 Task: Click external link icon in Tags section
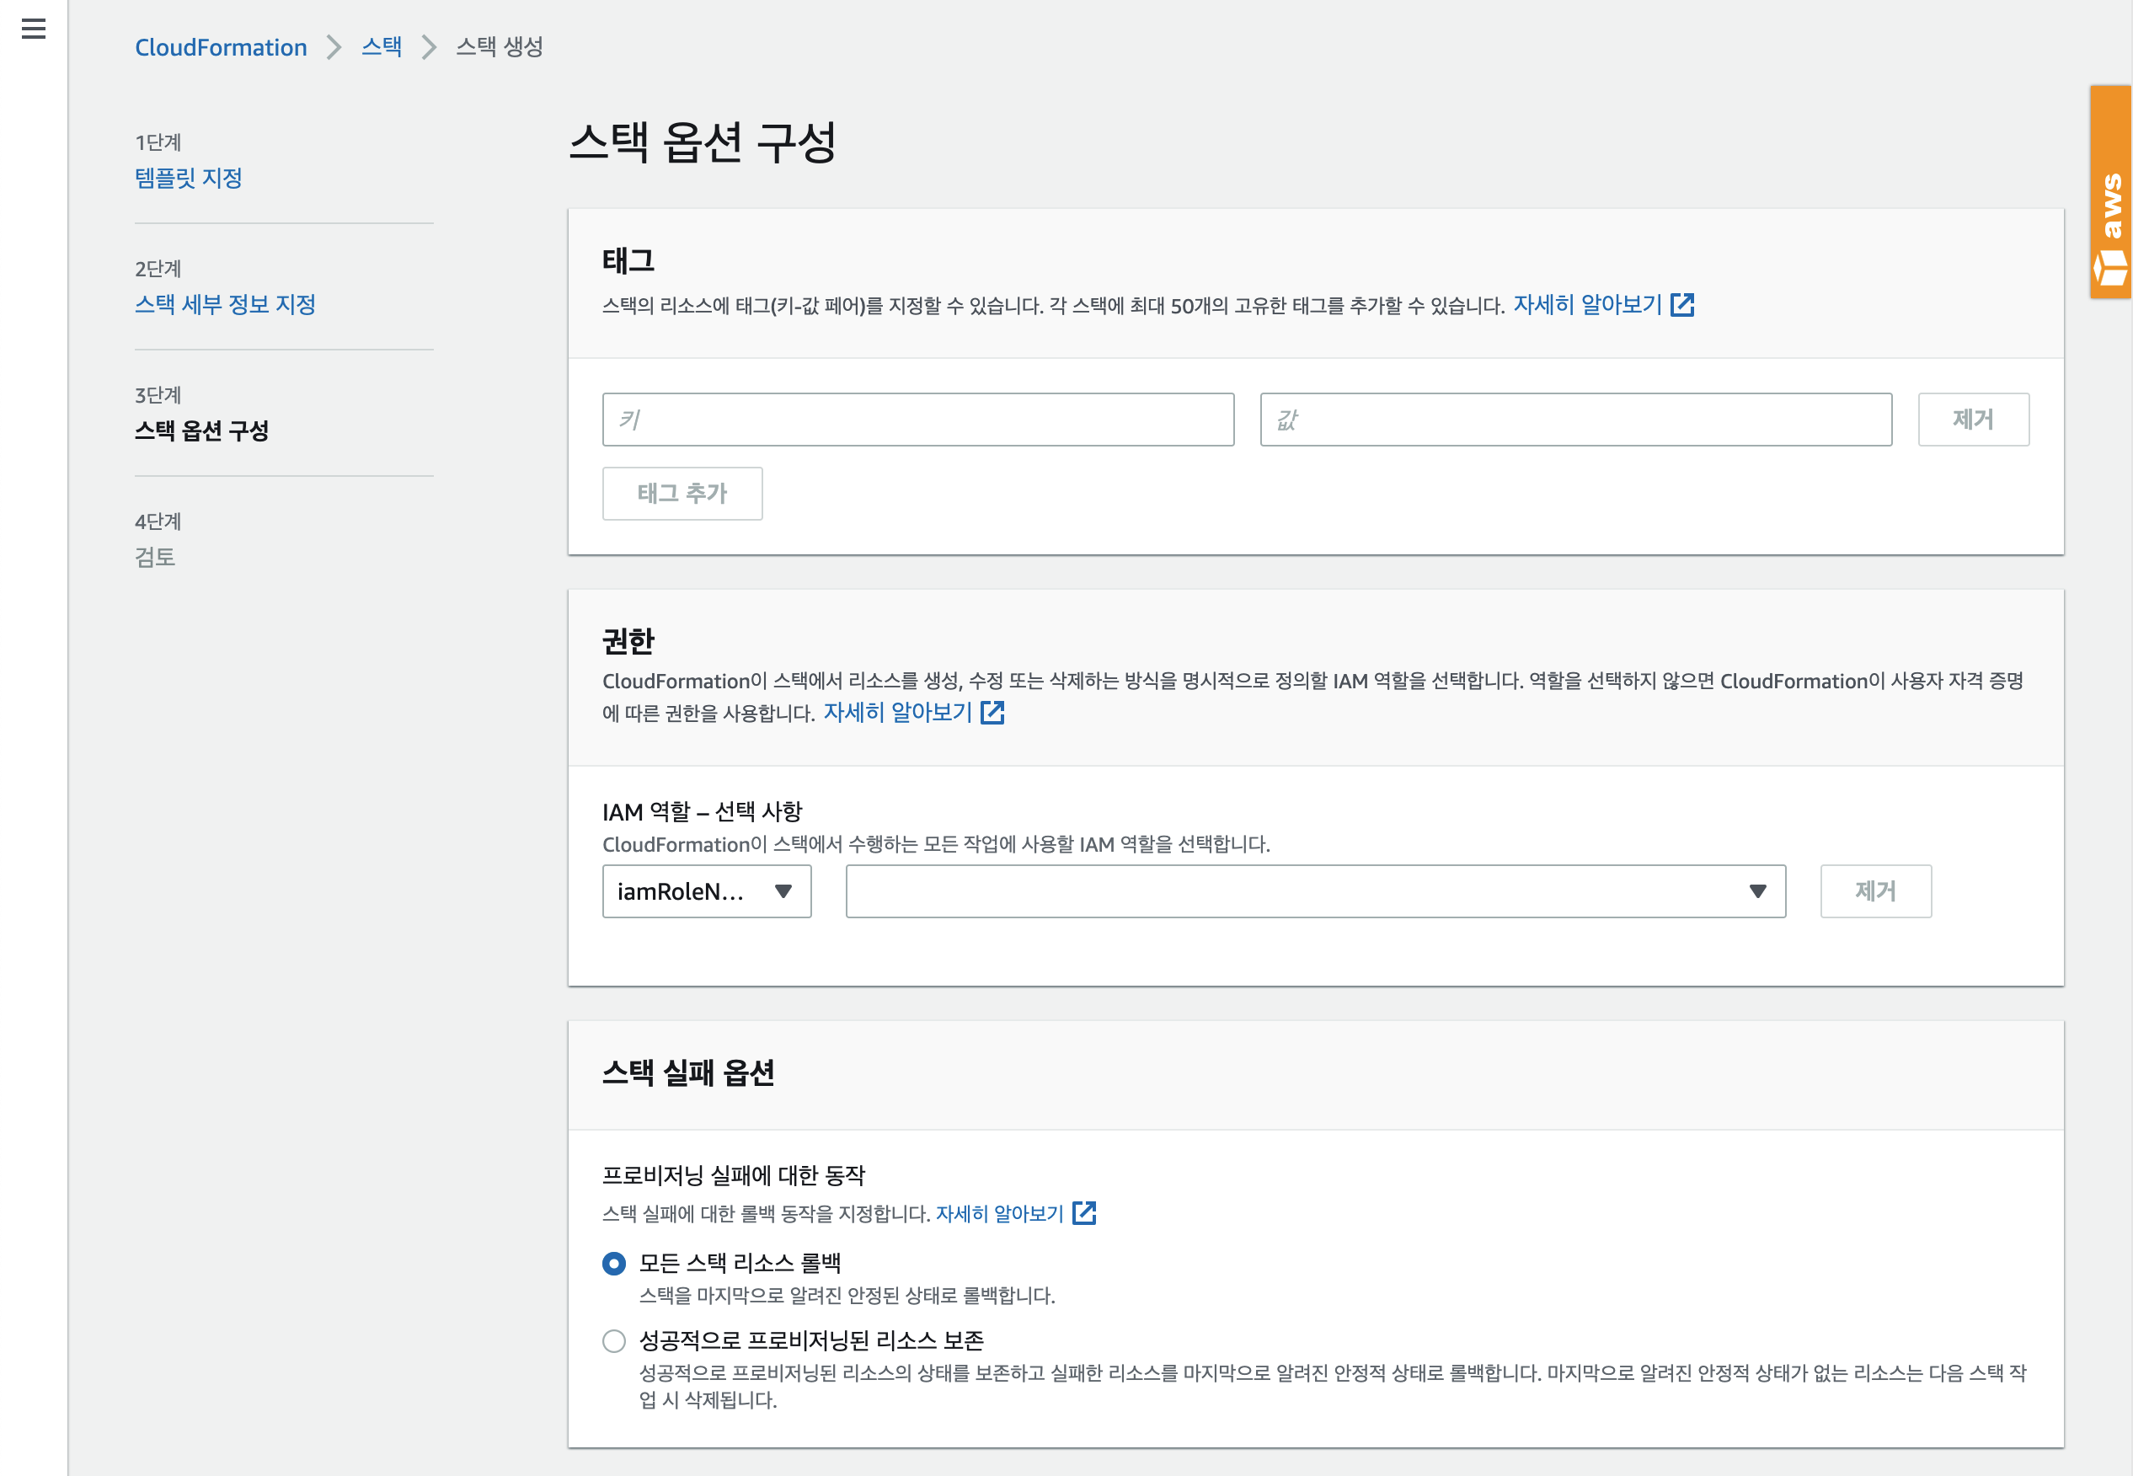(x=1683, y=305)
